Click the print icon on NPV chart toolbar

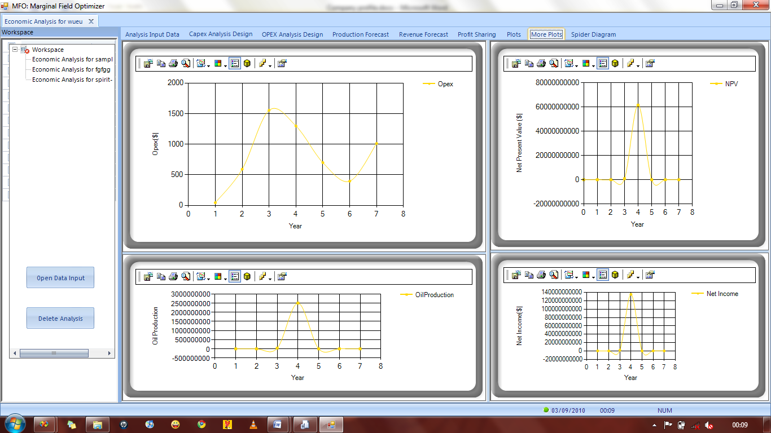pyautogui.click(x=541, y=64)
